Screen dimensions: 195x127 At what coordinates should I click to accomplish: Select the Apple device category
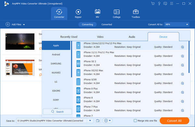coord(56,46)
